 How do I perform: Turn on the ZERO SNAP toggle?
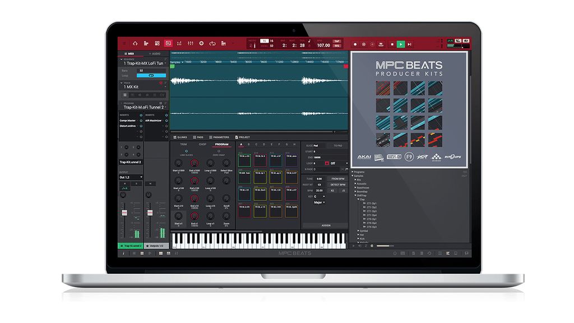point(219,151)
